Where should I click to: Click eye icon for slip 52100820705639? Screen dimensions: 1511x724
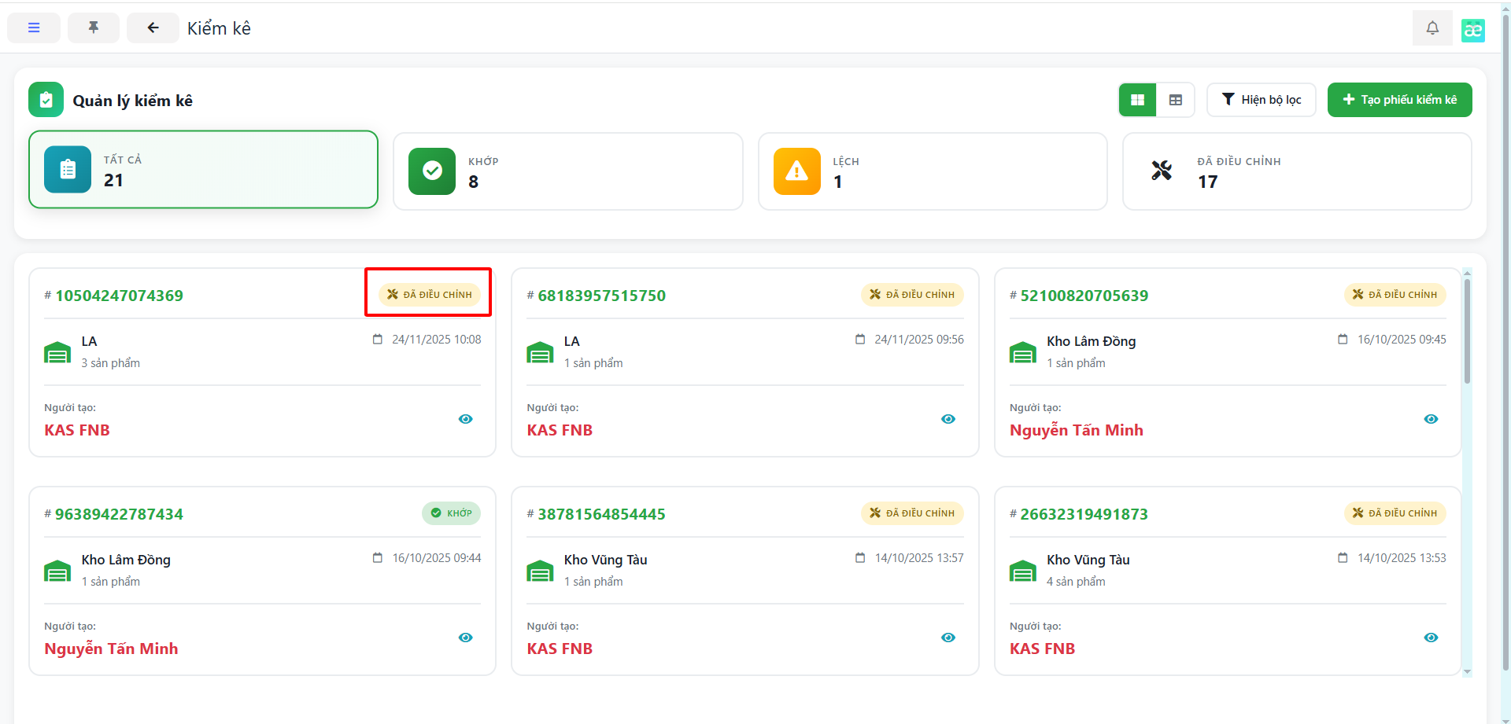coord(1431,419)
